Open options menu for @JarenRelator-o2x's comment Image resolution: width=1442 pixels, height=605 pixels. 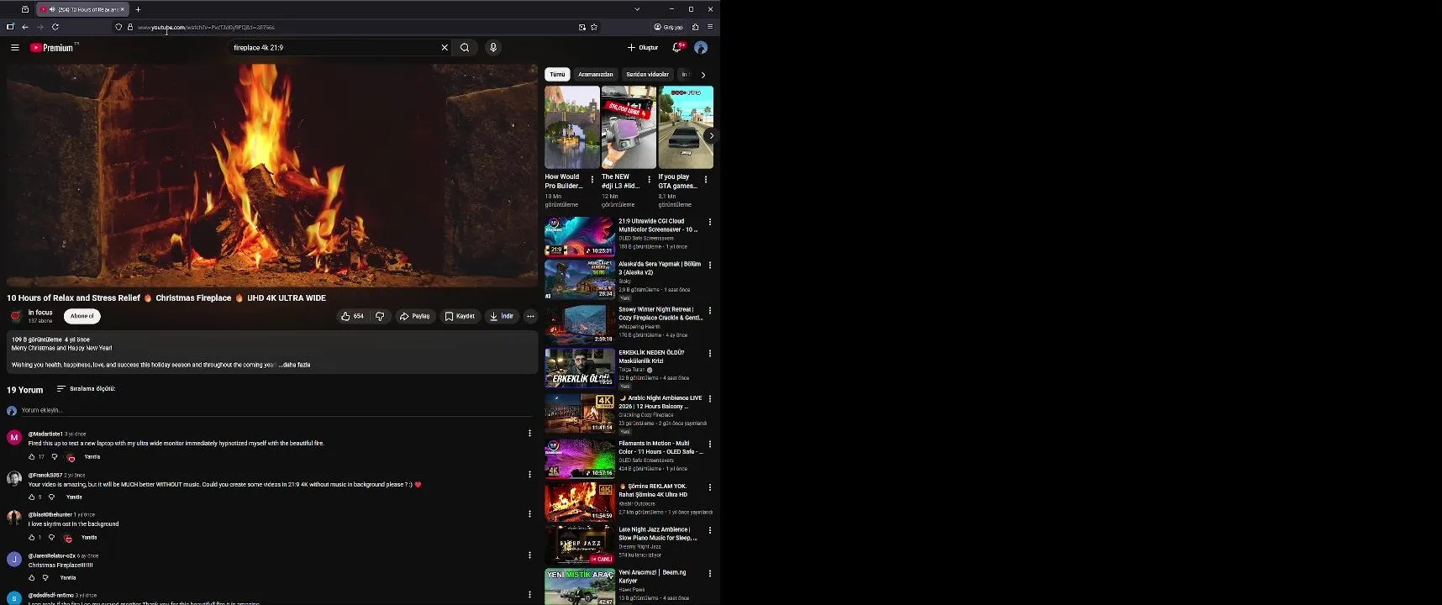point(529,555)
